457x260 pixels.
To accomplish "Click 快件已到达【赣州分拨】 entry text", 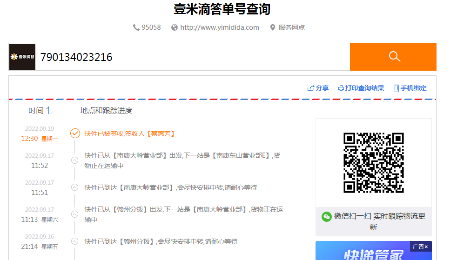I will 161,241.
